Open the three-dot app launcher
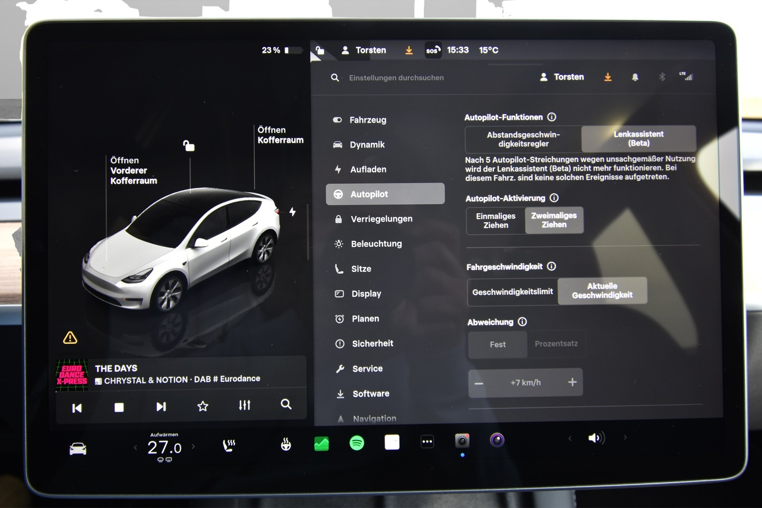762x508 pixels. point(427,442)
